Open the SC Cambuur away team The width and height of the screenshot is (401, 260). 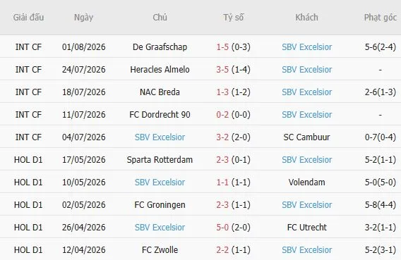306,137
